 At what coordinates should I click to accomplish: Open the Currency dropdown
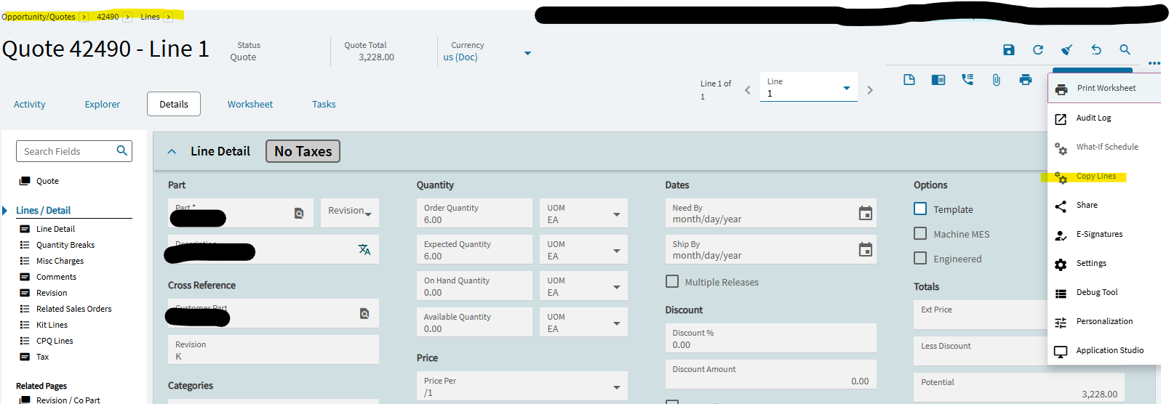click(x=527, y=53)
